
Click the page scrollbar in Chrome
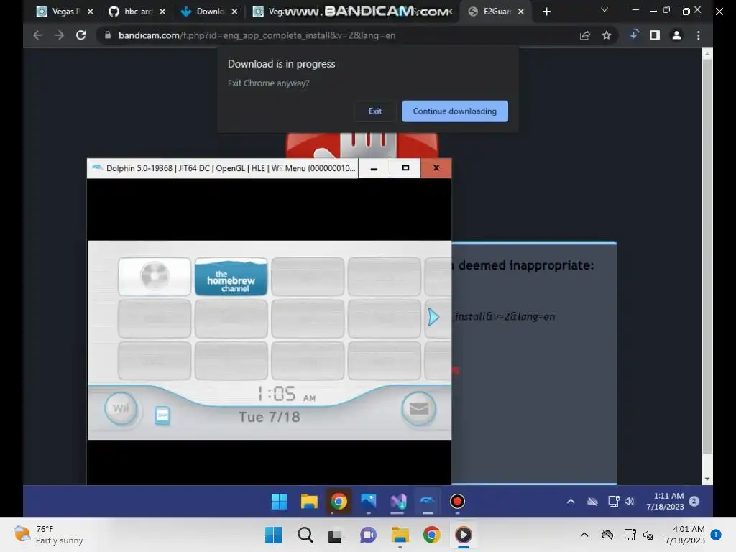click(707, 256)
